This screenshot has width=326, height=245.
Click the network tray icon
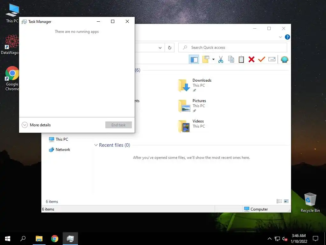click(x=277, y=239)
